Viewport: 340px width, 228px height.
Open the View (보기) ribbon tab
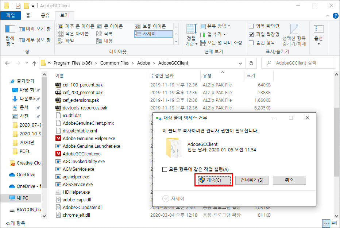tap(65, 15)
